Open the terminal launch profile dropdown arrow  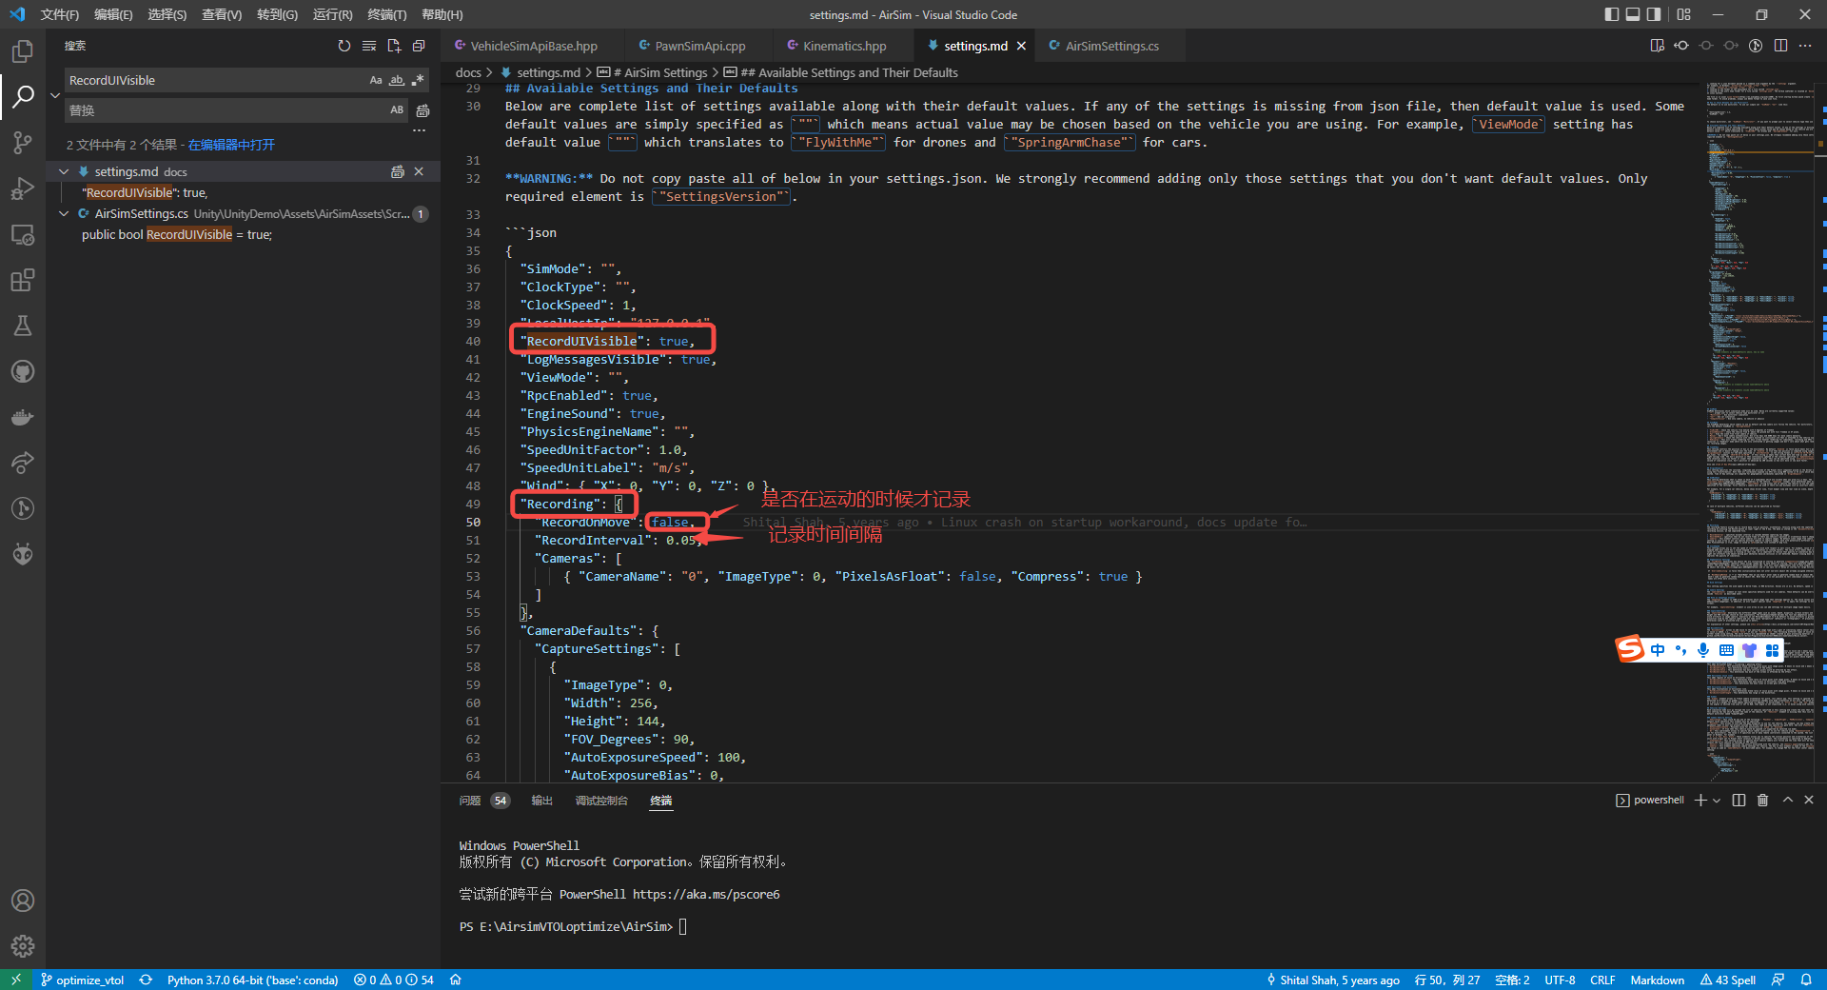(1717, 801)
